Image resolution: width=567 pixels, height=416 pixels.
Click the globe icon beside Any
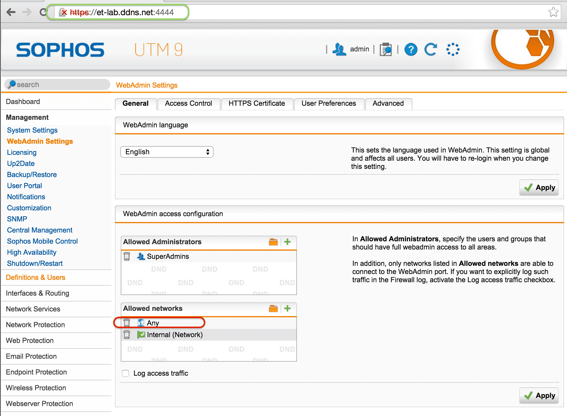(x=141, y=323)
